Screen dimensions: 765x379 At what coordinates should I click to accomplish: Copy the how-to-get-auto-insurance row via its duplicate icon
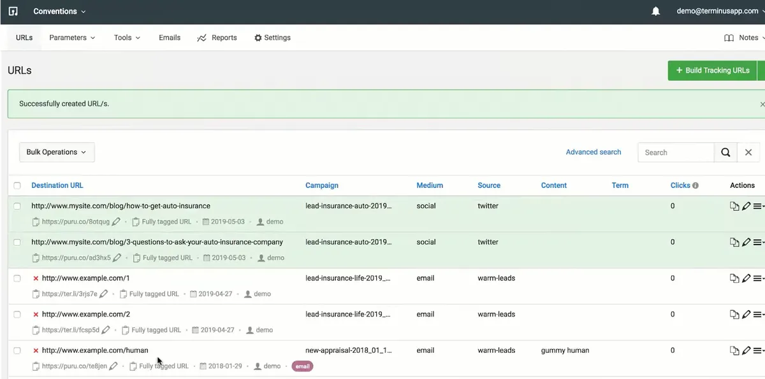click(x=734, y=206)
